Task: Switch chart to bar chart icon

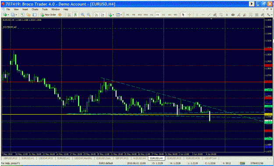Action: point(69,14)
